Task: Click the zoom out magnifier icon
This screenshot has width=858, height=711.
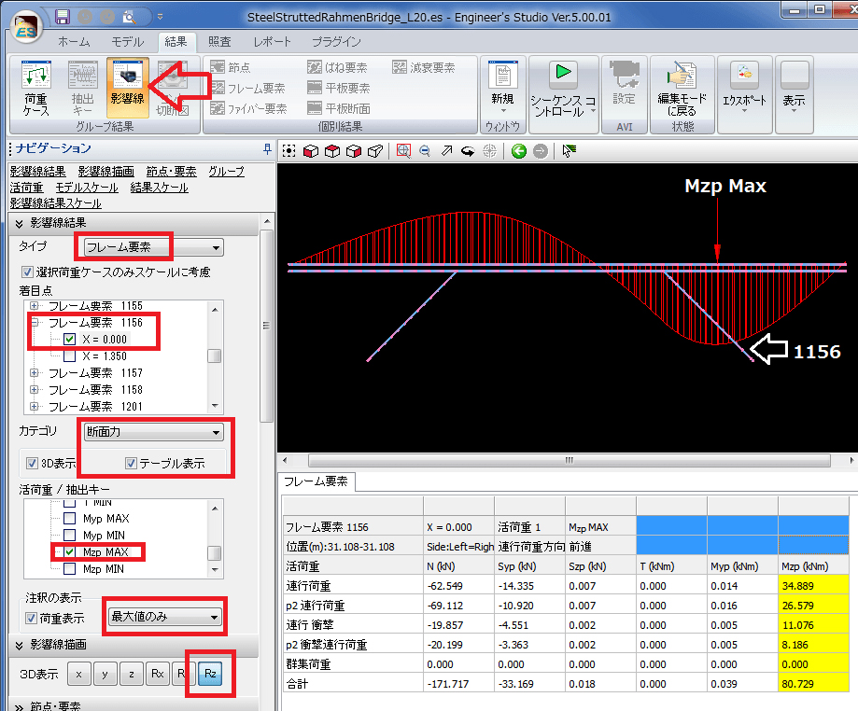Action: (x=425, y=151)
